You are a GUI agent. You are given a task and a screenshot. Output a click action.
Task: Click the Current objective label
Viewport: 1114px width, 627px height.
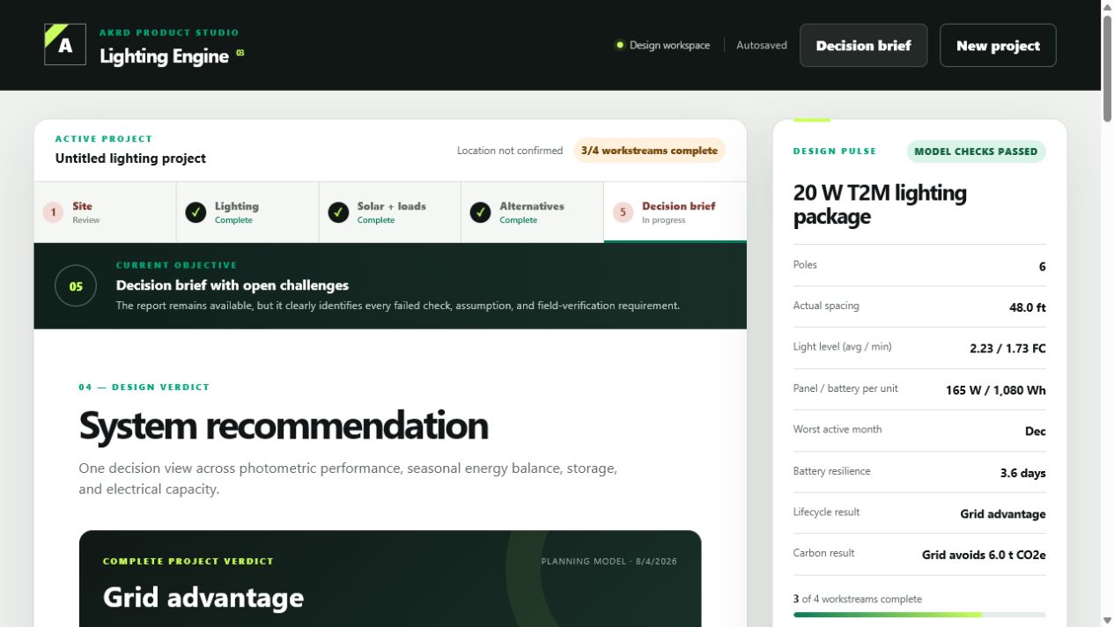click(x=177, y=265)
